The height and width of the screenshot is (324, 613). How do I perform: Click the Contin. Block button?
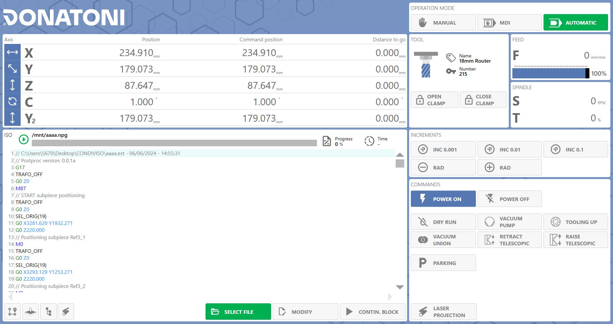373,312
